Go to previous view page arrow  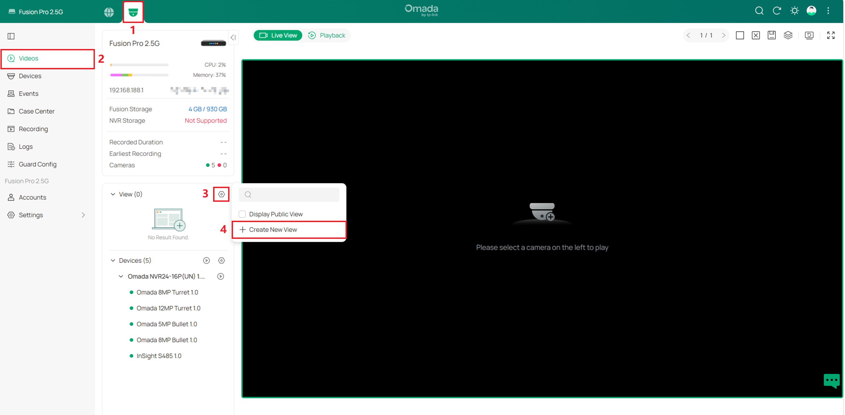click(689, 35)
